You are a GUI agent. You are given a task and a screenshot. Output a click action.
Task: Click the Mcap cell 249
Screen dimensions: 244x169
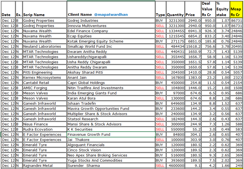236,165
